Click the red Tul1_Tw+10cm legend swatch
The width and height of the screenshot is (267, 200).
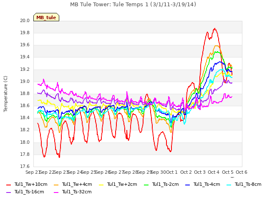pyautogui.click(x=8, y=185)
